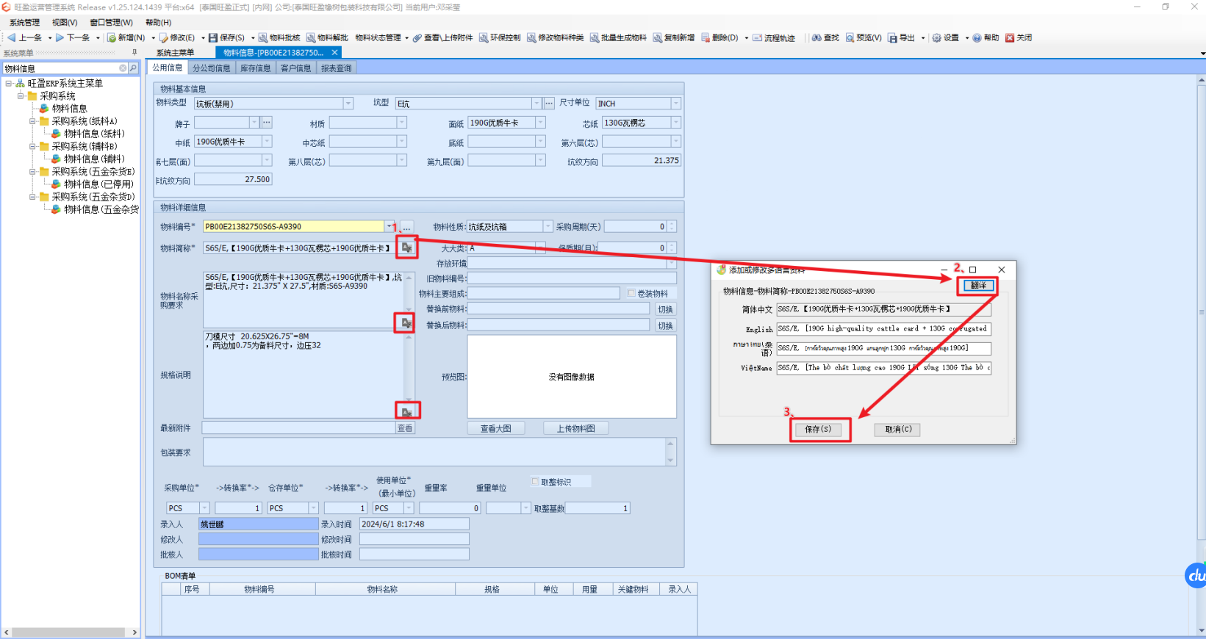Click search magnifier in 系统菜单 panel
This screenshot has height=639, width=1206.
point(133,68)
